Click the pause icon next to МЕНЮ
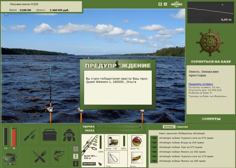Viewport: 236px width, 168px height. pyautogui.click(x=160, y=4)
